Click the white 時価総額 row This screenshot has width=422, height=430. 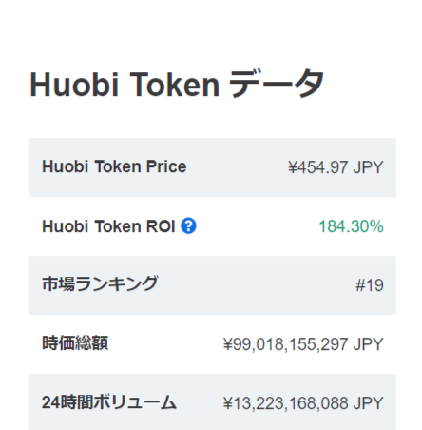click(212, 344)
